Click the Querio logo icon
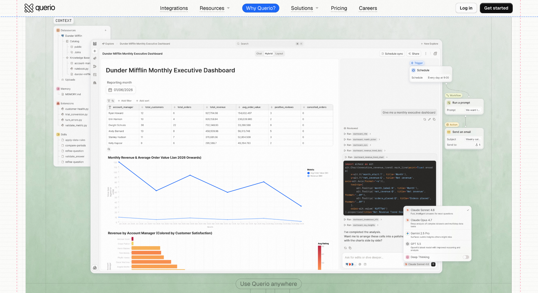 [29, 8]
